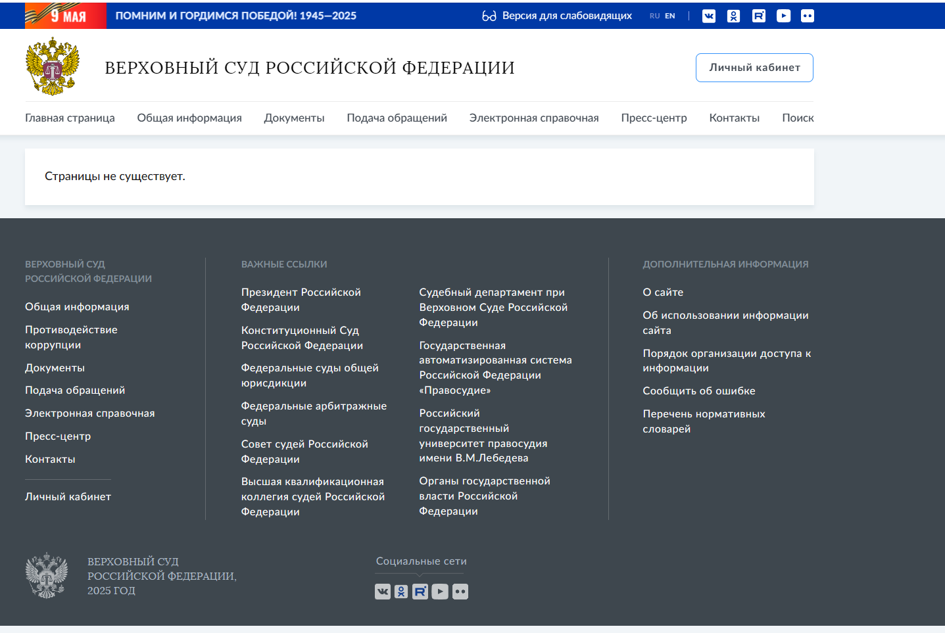Open footer link Подача обращений
Image resolution: width=945 pixels, height=633 pixels.
pos(75,390)
